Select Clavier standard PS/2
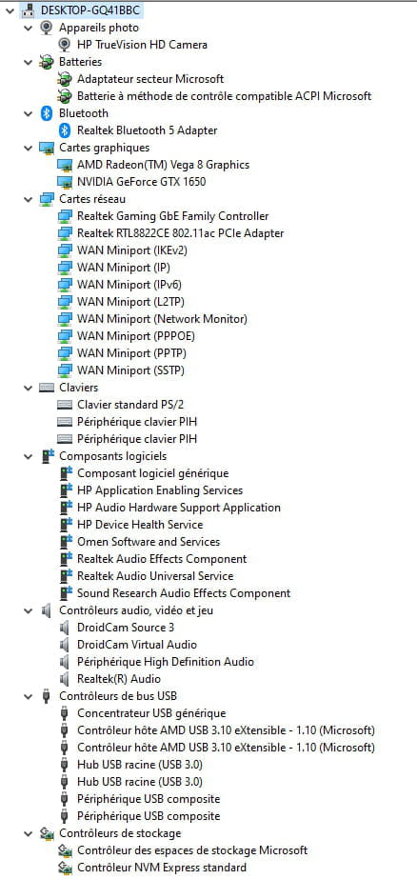The height and width of the screenshot is (879, 417). pyautogui.click(x=130, y=405)
